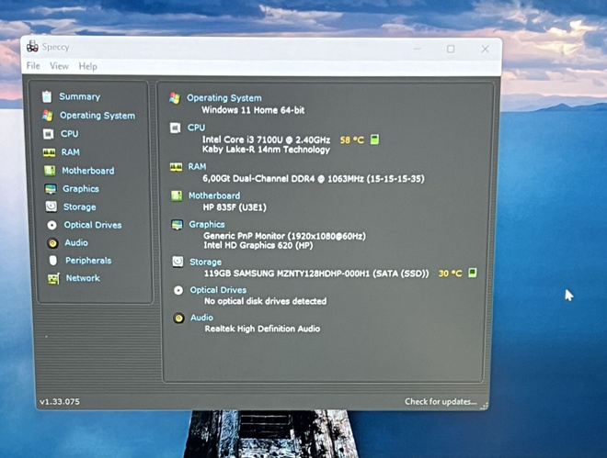Click Motherboard heading link in summary
Viewport: 607px width, 458px height.
click(214, 195)
